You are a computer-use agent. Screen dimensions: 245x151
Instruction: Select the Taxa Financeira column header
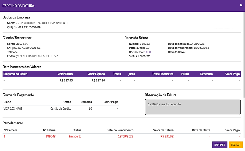[x=163, y=74]
